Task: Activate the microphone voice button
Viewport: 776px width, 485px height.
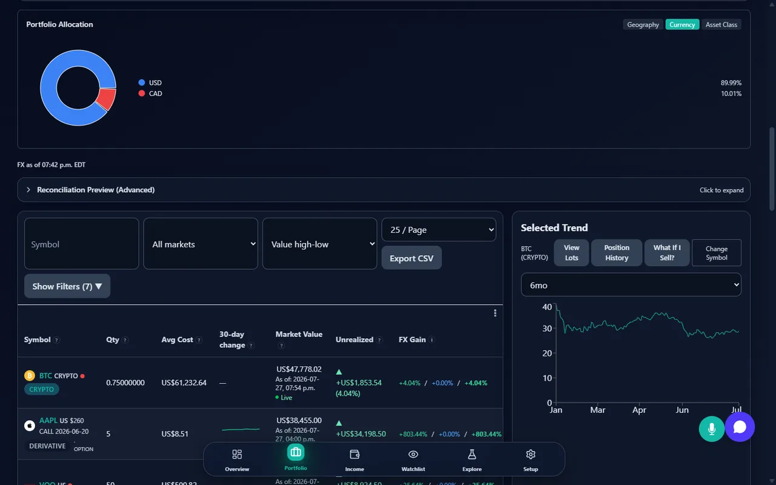Action: pyautogui.click(x=712, y=429)
